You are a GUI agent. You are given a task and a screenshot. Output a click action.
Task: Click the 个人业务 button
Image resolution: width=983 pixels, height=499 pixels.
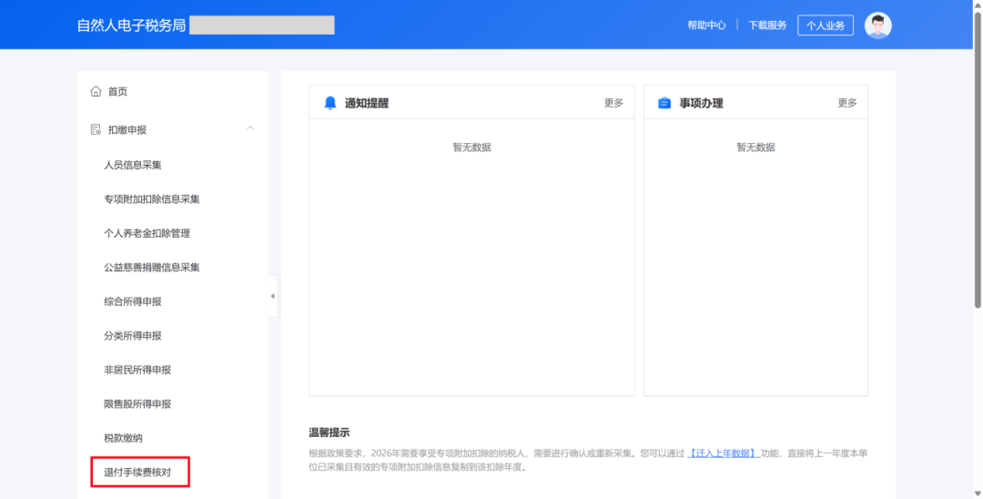(x=826, y=25)
